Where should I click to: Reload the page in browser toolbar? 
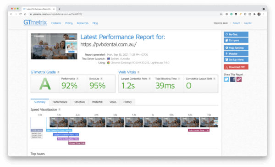coord(20,14)
